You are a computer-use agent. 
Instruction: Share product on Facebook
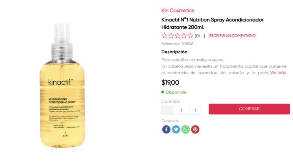pyautogui.click(x=166, y=129)
